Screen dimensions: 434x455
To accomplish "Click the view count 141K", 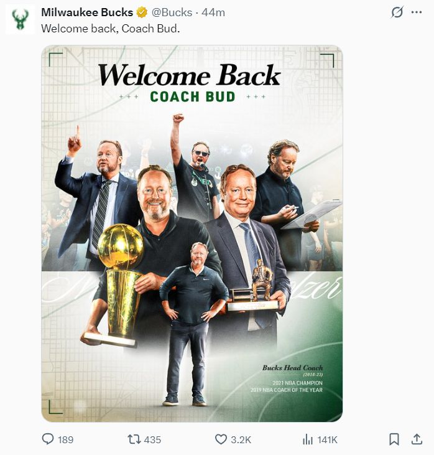I will tap(327, 440).
